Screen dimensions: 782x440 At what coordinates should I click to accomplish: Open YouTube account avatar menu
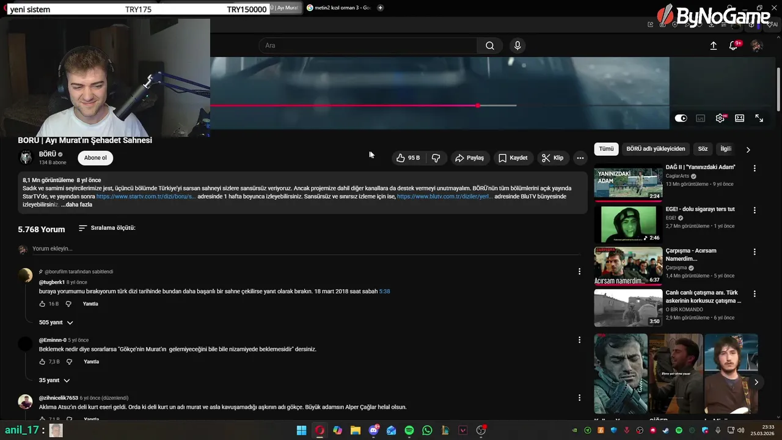point(756,46)
